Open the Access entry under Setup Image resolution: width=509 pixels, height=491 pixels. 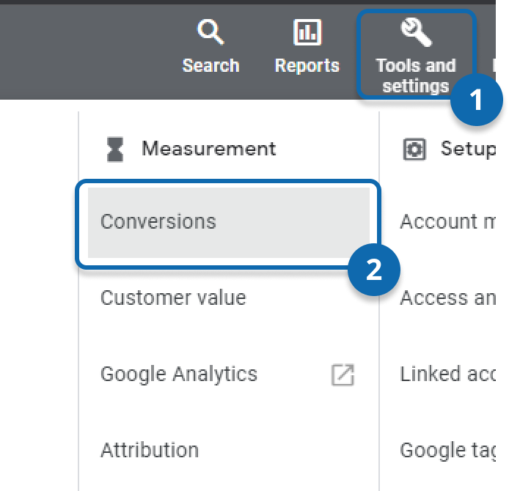point(447,298)
